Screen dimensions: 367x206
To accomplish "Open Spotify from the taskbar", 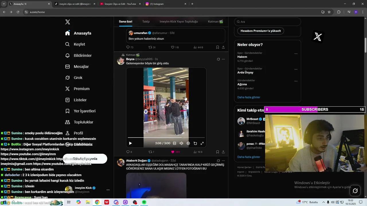I will pyautogui.click(x=144, y=202).
